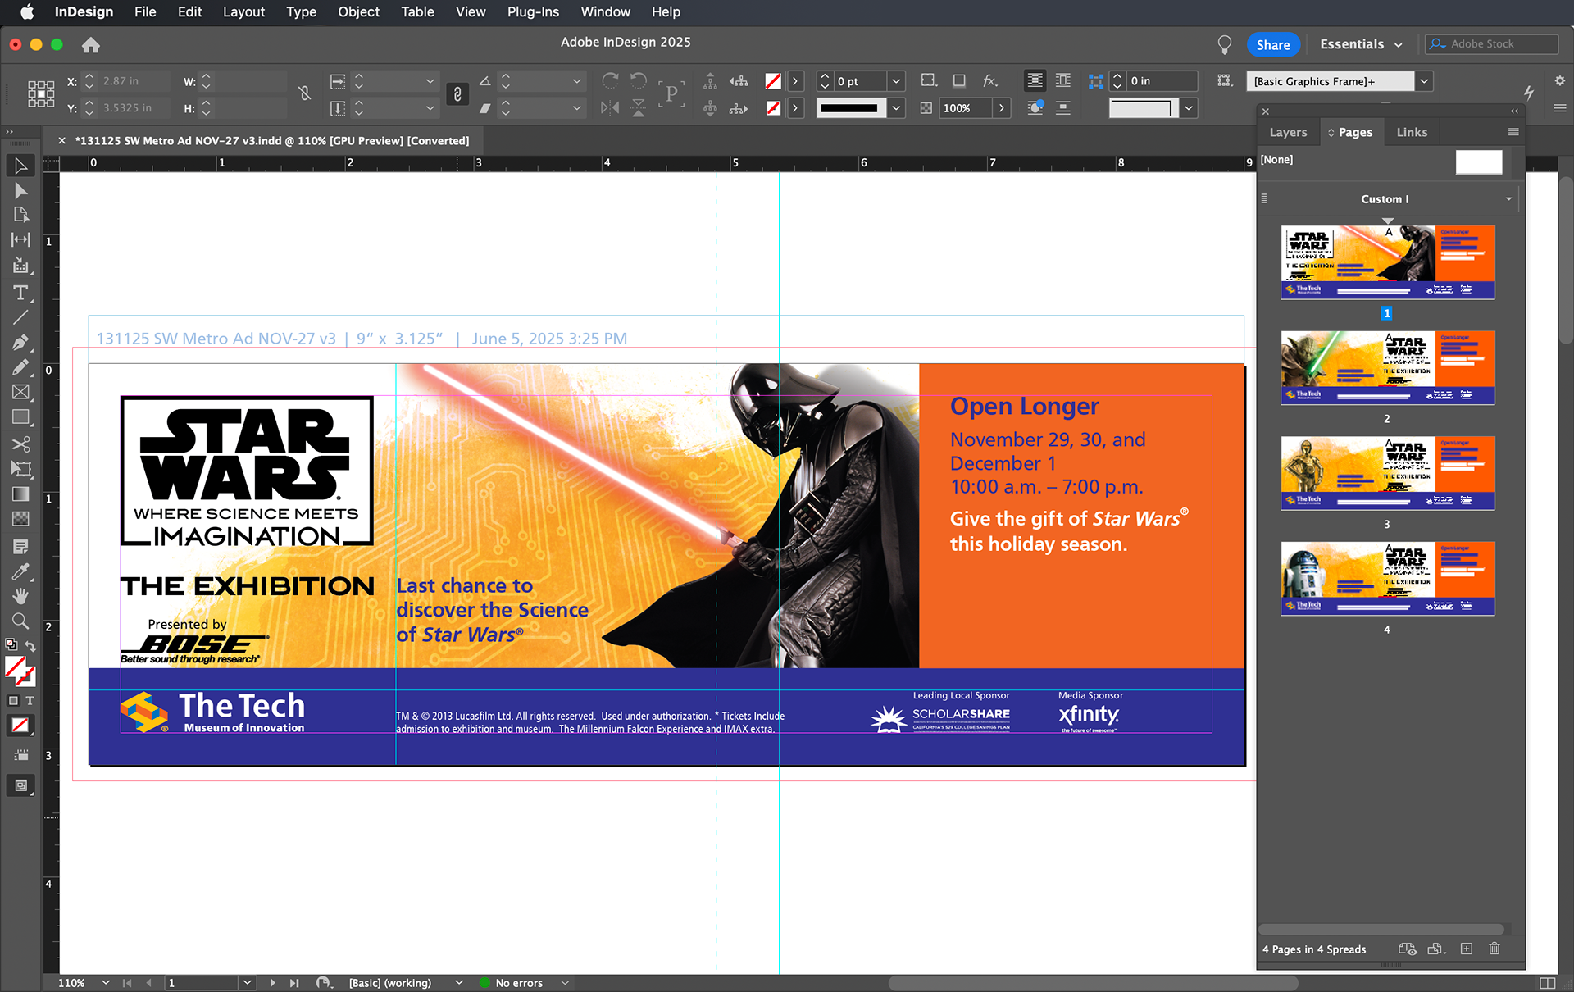1574x992 pixels.
Task: Open the Essentials workspace dropdown
Action: (x=1361, y=44)
